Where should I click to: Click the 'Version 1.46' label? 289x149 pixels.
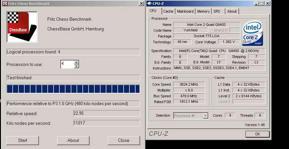click(x=255, y=125)
